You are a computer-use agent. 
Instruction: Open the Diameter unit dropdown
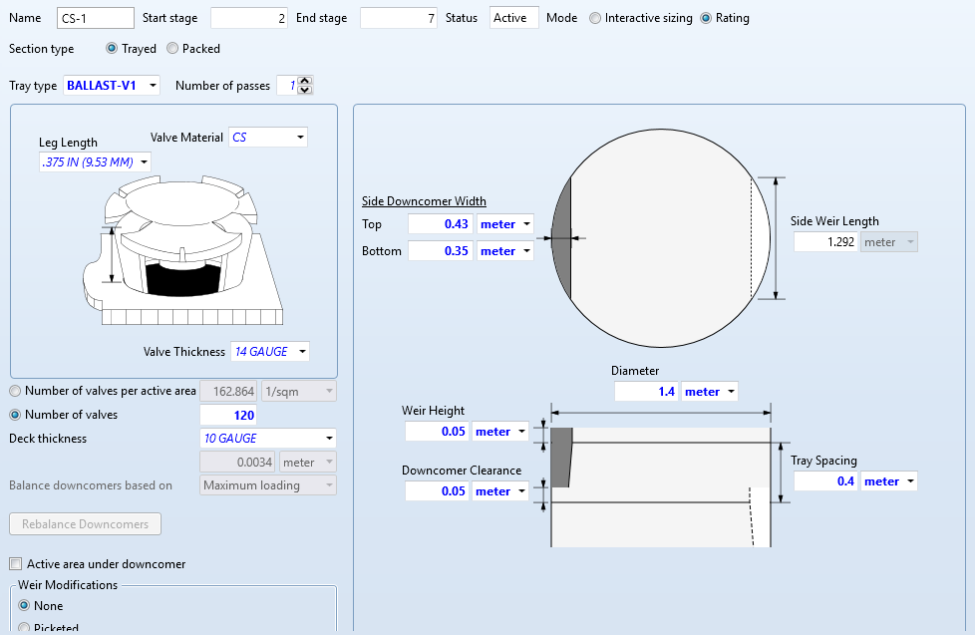coord(732,392)
